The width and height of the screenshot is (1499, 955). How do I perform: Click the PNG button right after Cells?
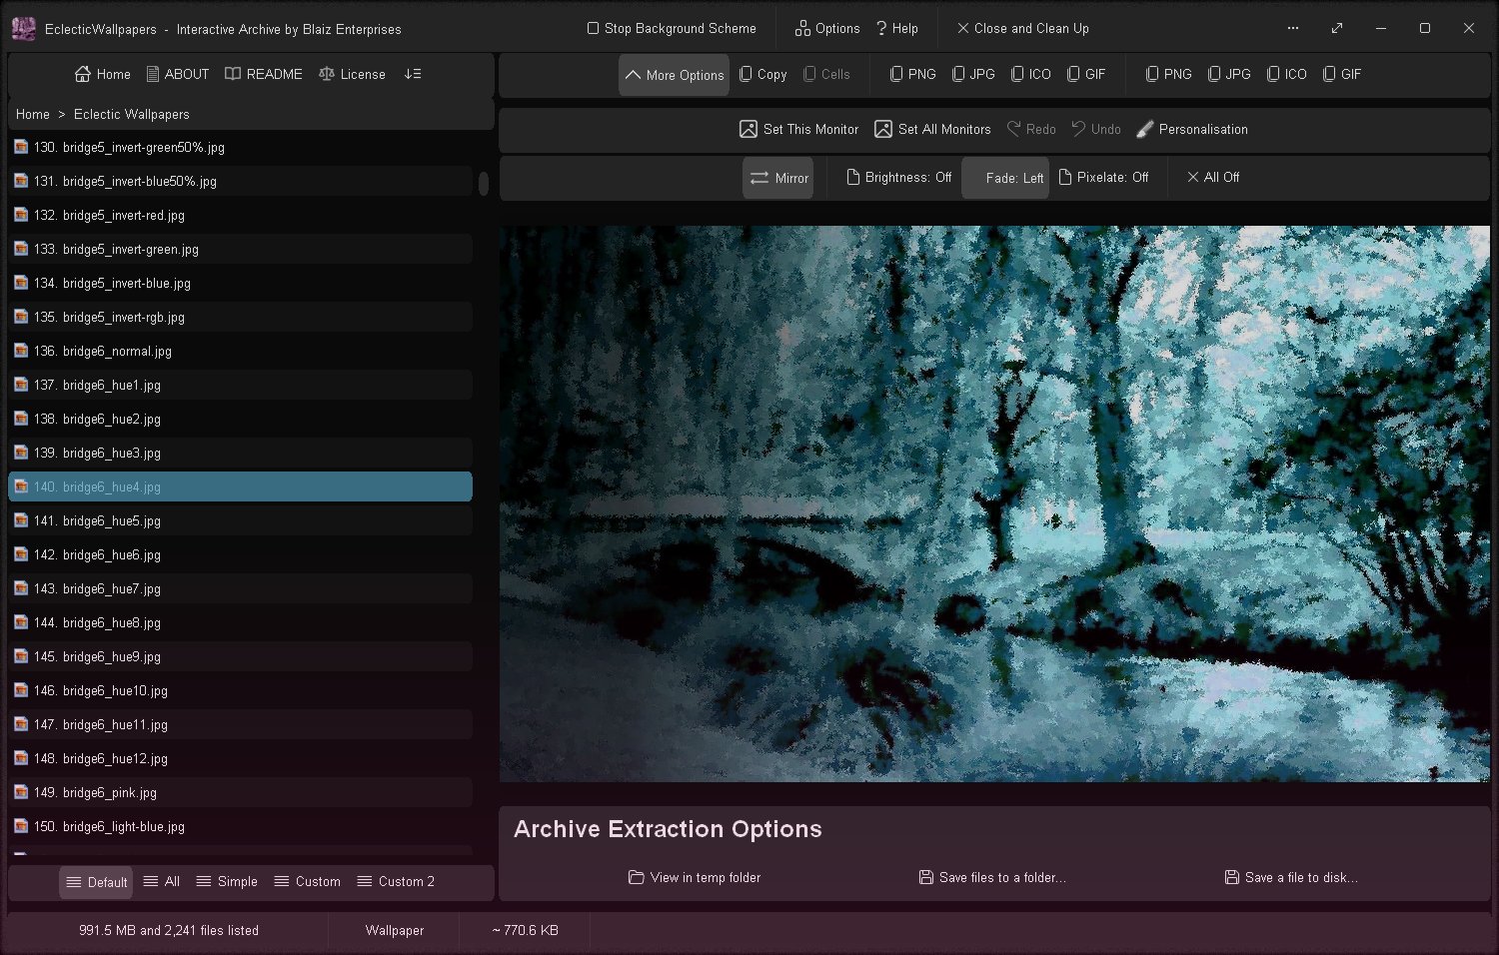(912, 74)
